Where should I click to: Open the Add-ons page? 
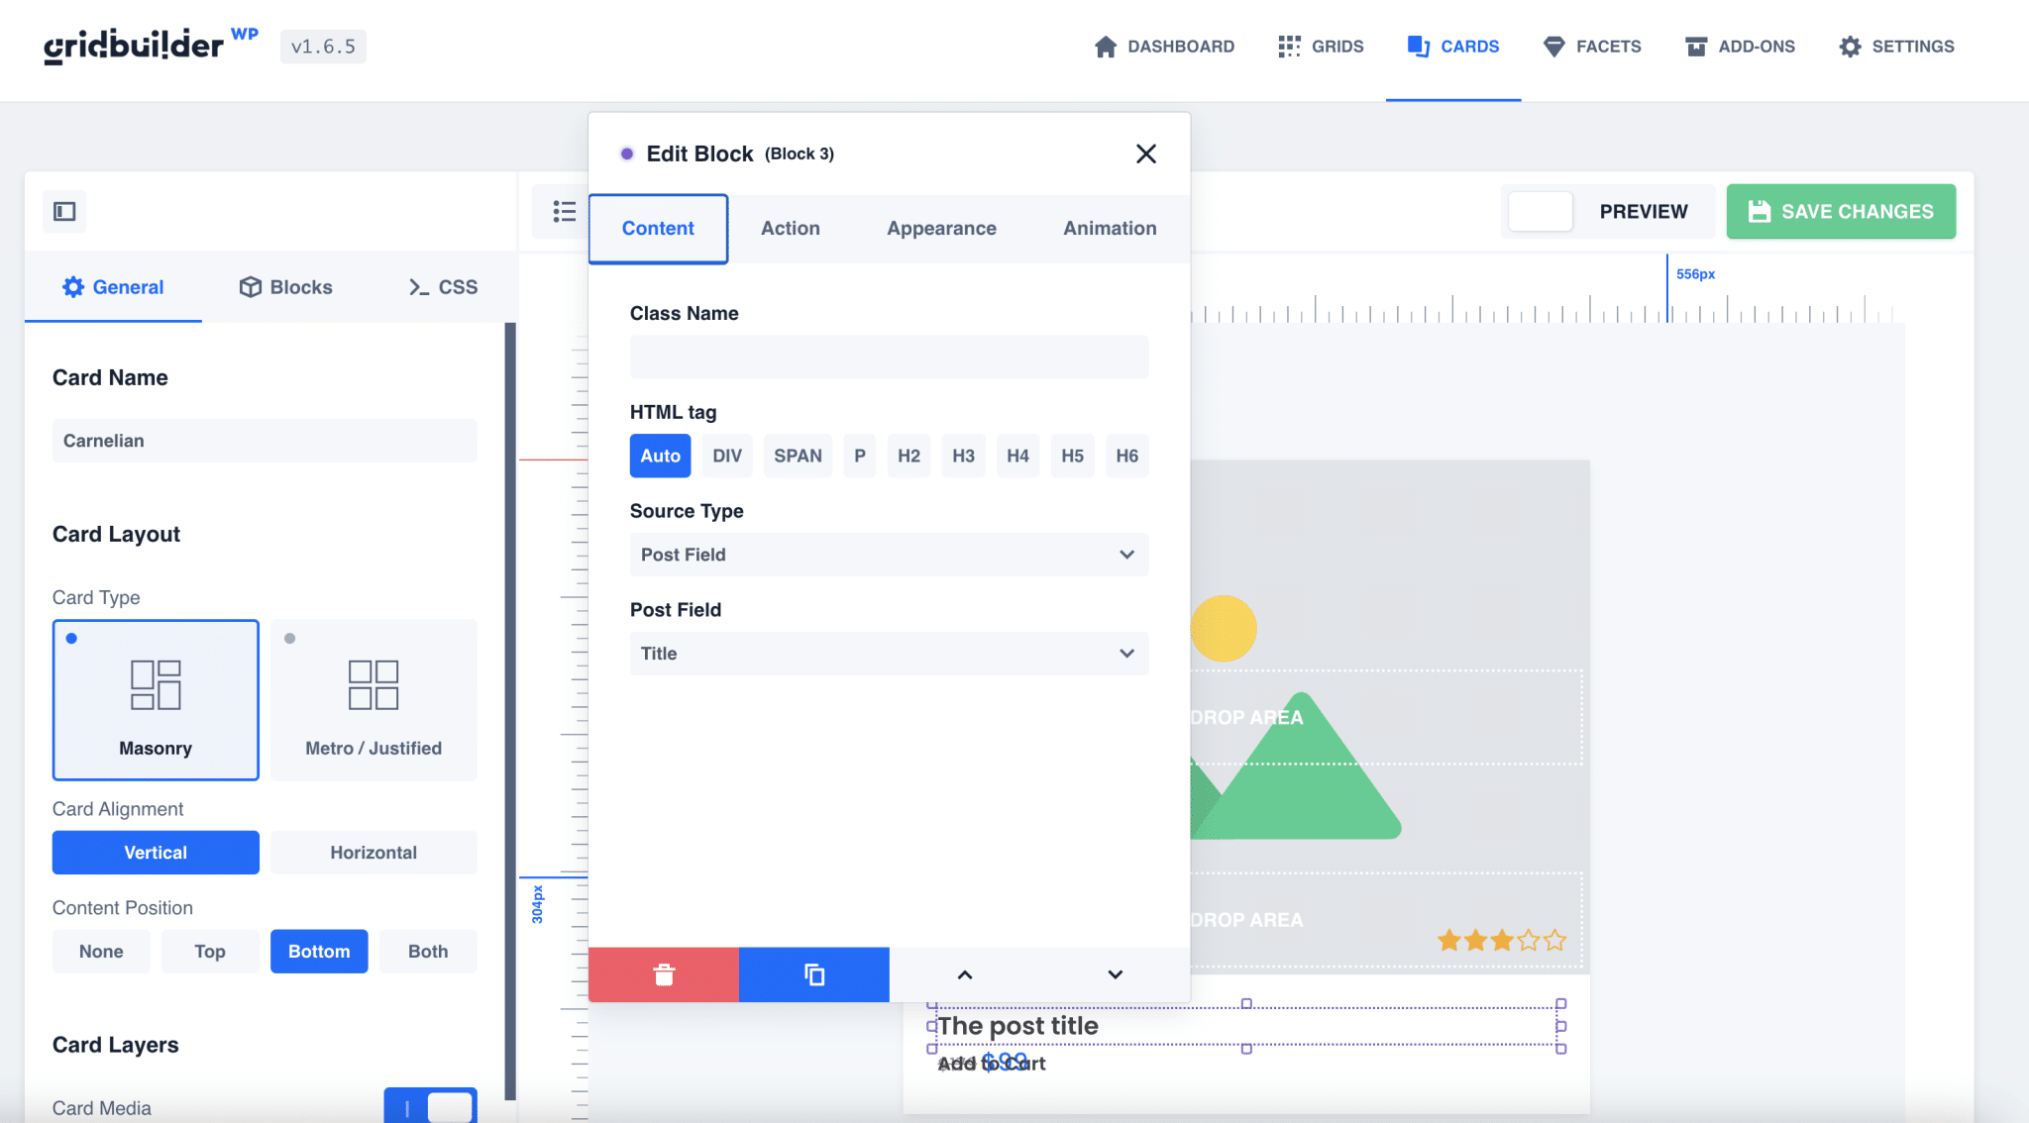click(x=1741, y=47)
